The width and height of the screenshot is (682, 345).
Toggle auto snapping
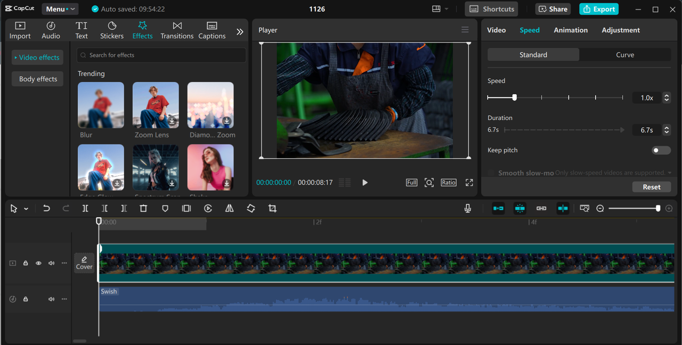[520, 209]
